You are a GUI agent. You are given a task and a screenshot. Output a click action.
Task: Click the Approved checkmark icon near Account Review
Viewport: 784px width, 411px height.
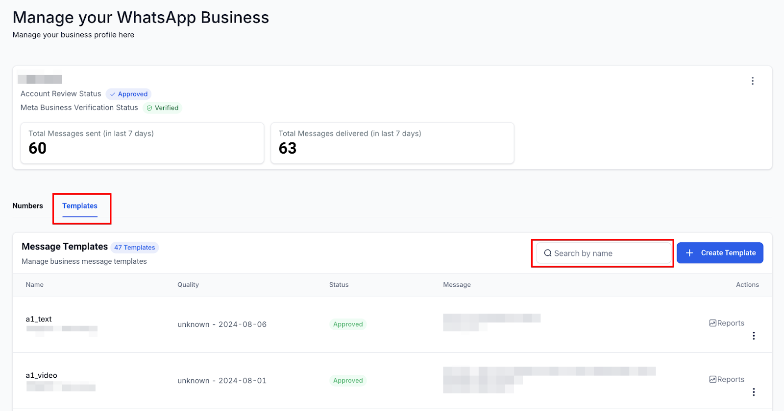(113, 94)
